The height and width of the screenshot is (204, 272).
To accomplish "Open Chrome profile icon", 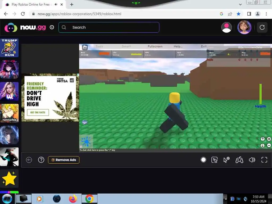I will point(258,14).
